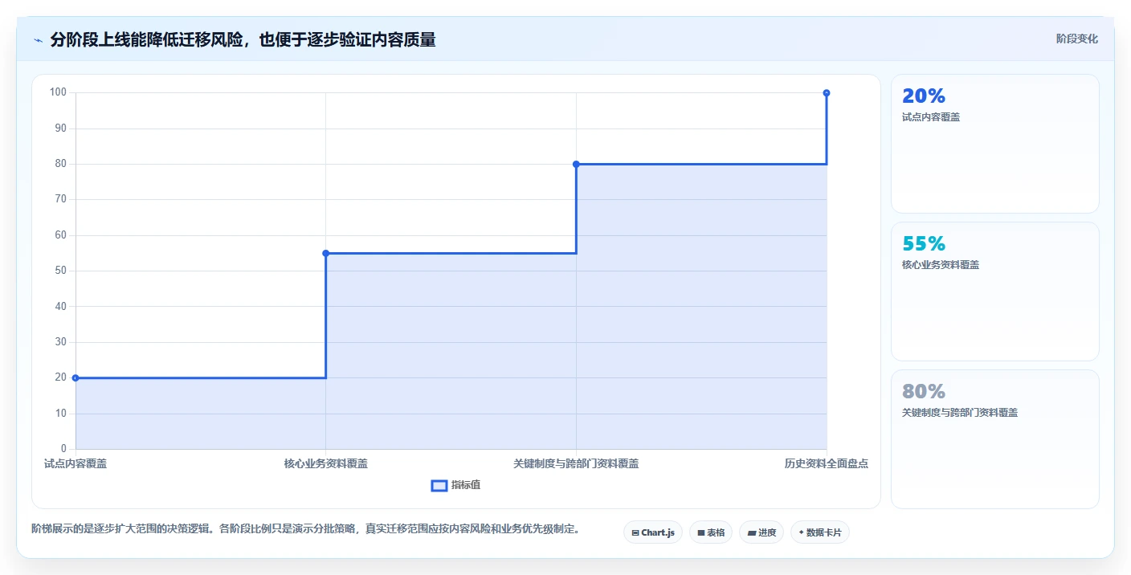Select the Chart.js tag chip

tap(652, 532)
